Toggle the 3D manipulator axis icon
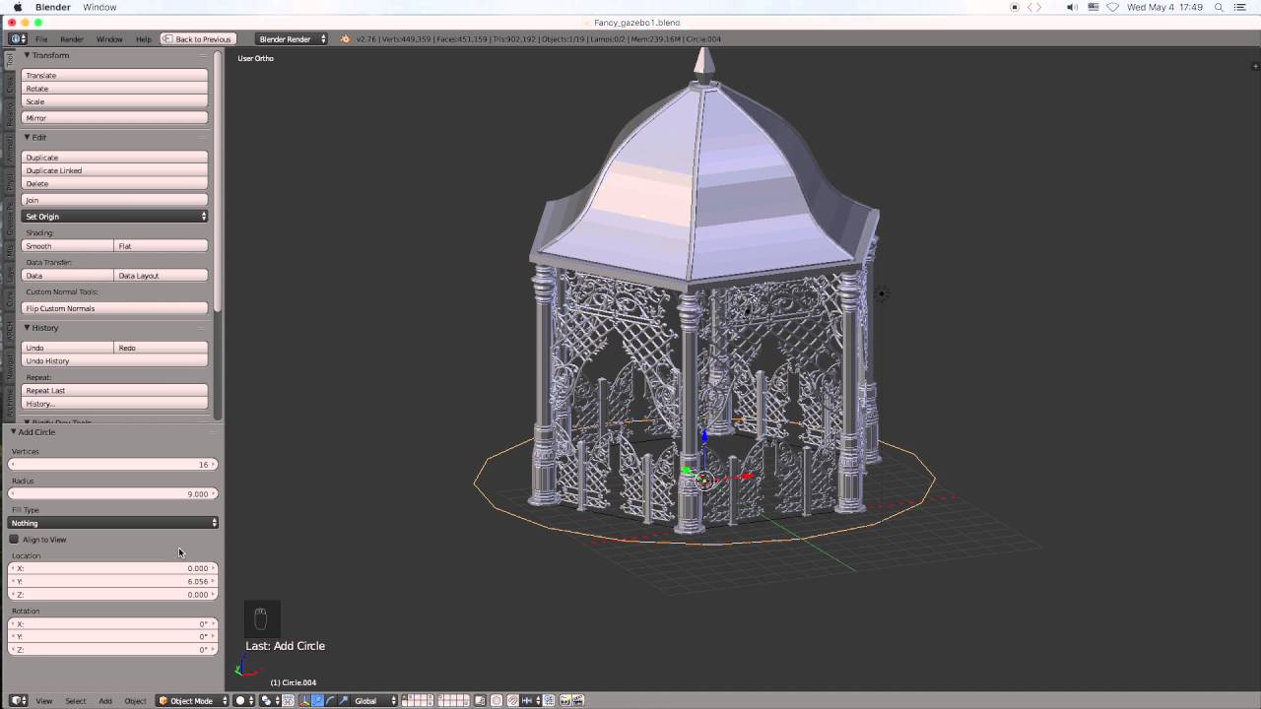1261x709 pixels. tap(304, 700)
